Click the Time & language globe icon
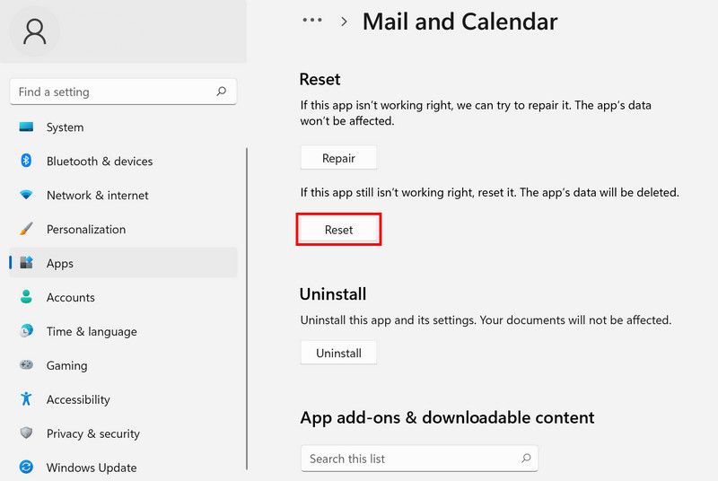 [x=26, y=330]
